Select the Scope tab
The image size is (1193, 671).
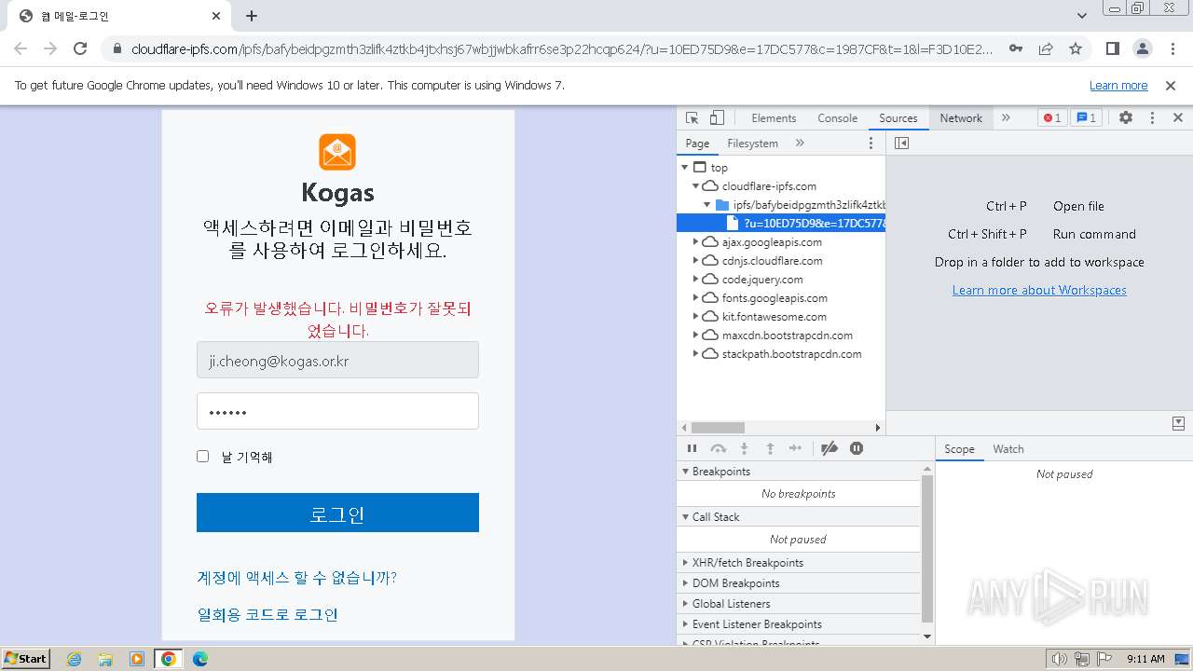pos(959,449)
